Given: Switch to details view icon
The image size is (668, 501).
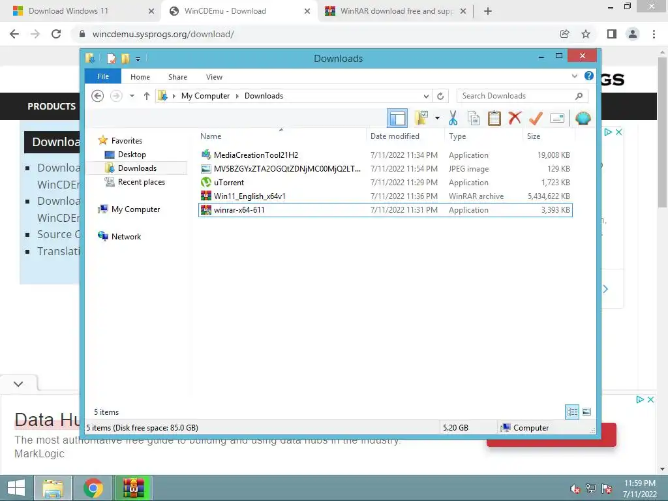Looking at the screenshot, I should [x=572, y=412].
